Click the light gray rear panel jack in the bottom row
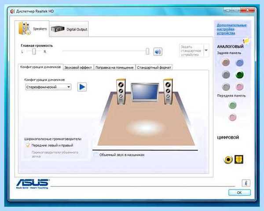This screenshot has height=211, width=264. 226,87
